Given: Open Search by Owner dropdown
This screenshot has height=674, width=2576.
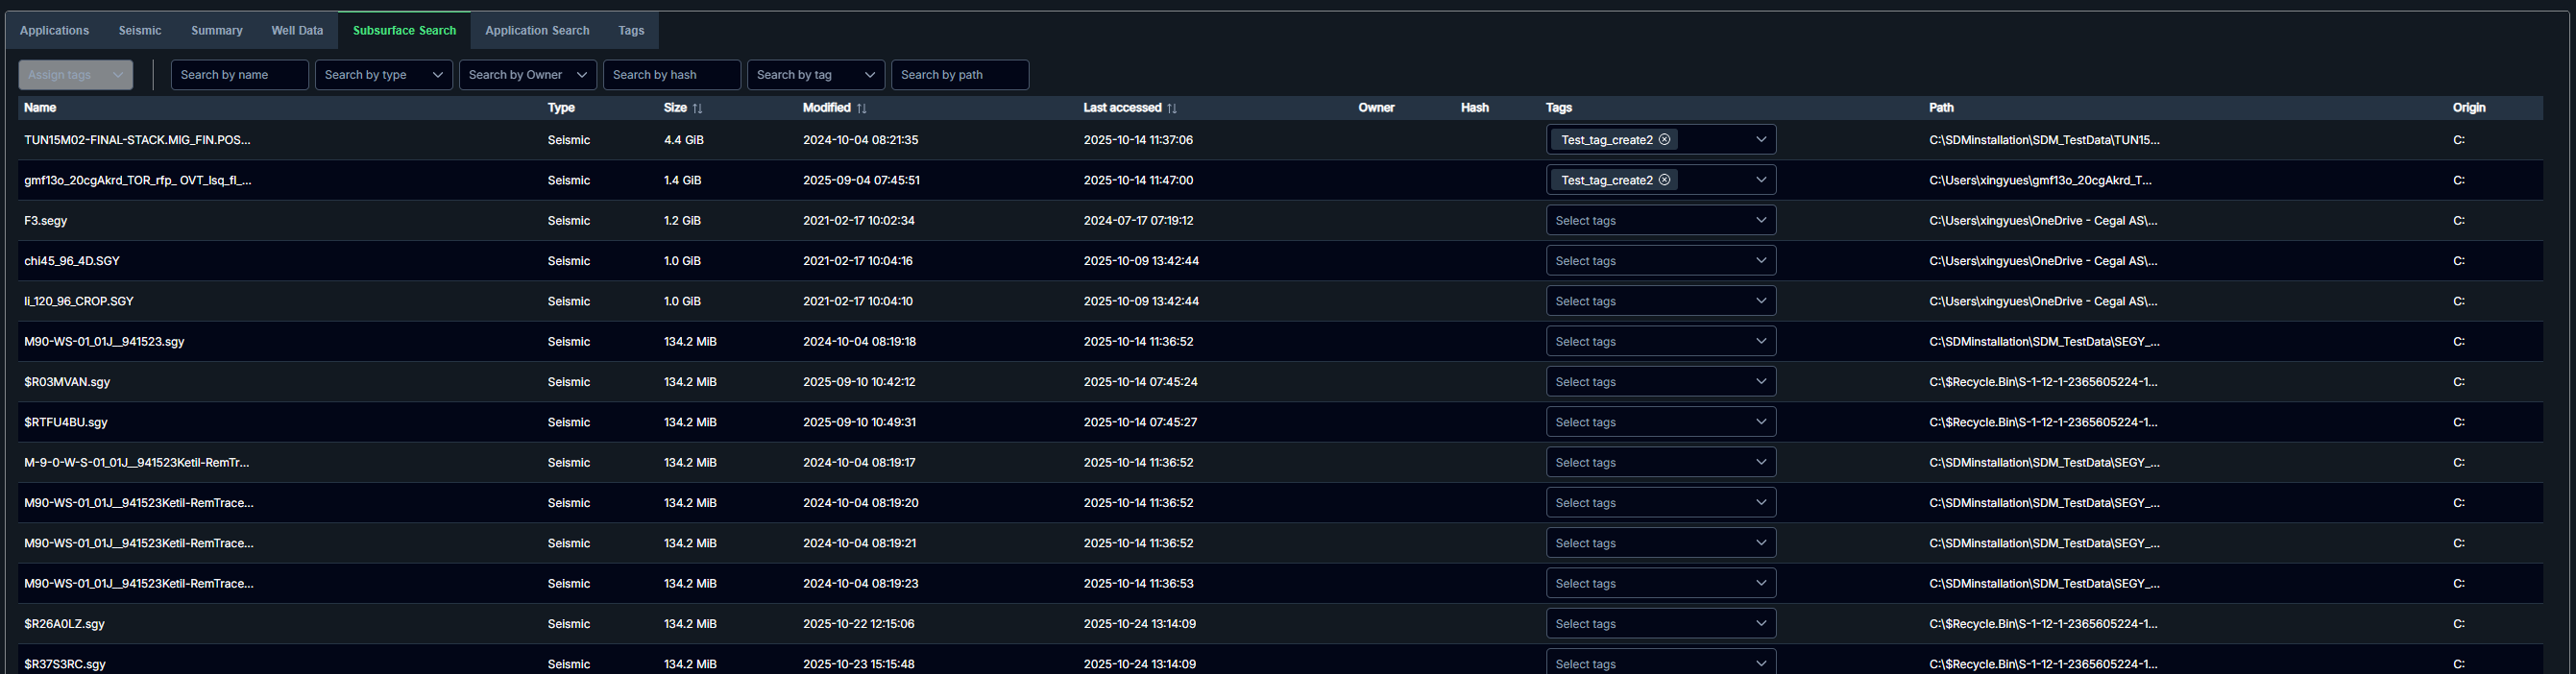Looking at the screenshot, I should coord(527,75).
